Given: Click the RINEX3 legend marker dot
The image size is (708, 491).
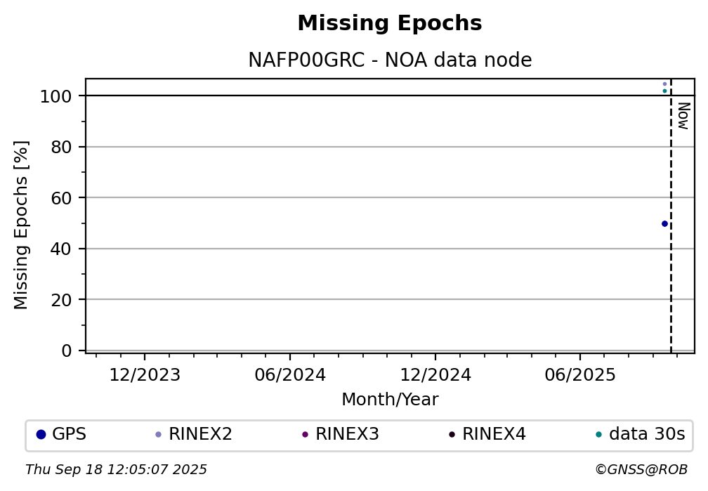Looking at the screenshot, I should tap(305, 435).
